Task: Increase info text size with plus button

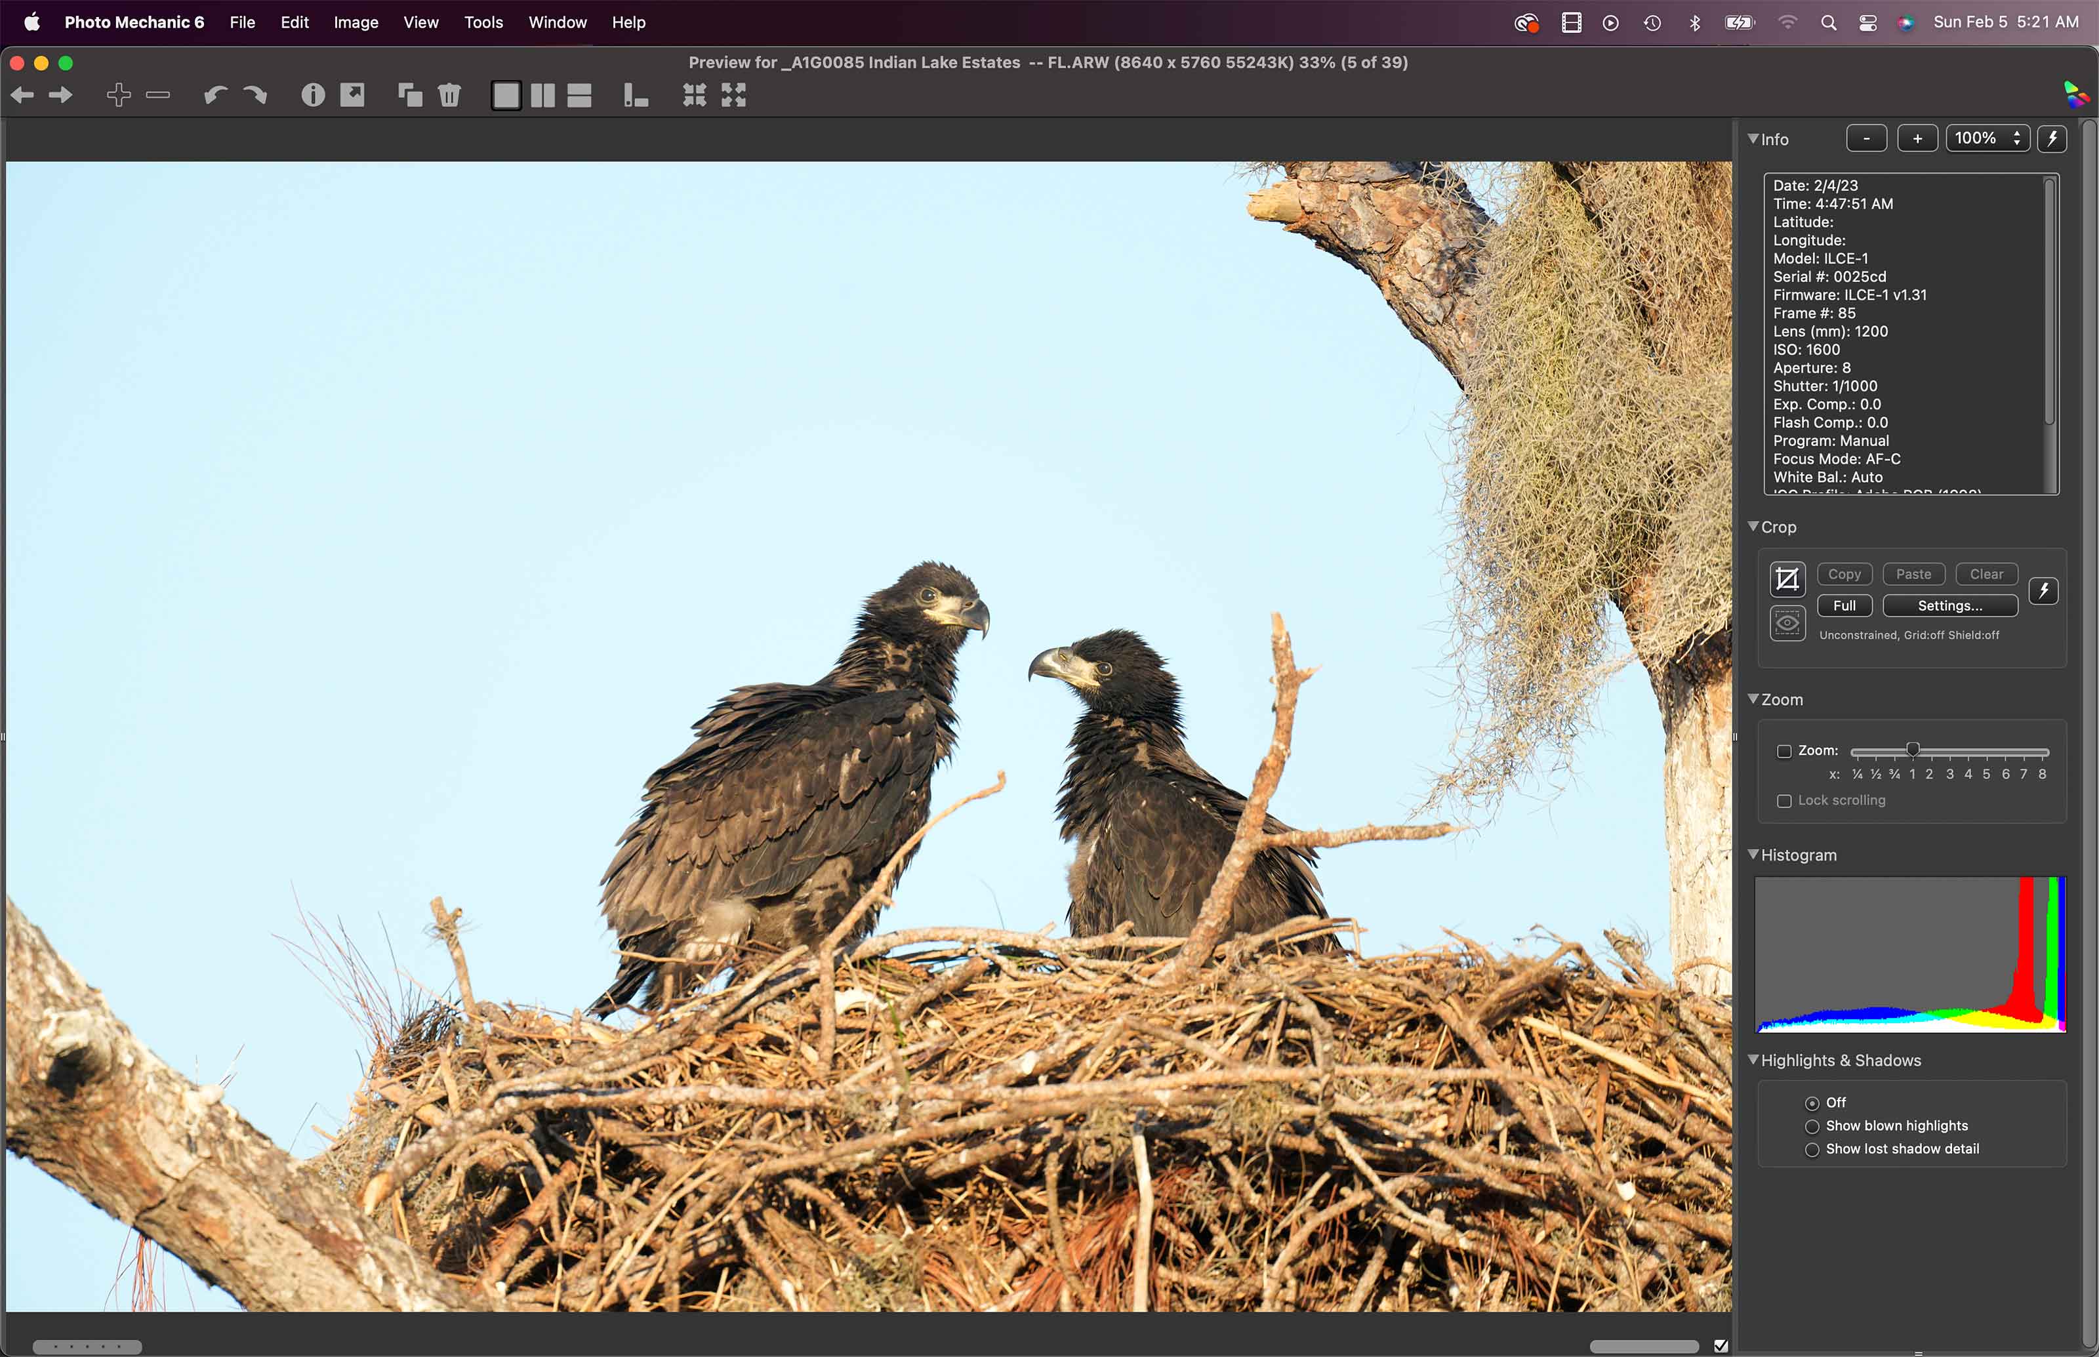Action: [x=1917, y=138]
